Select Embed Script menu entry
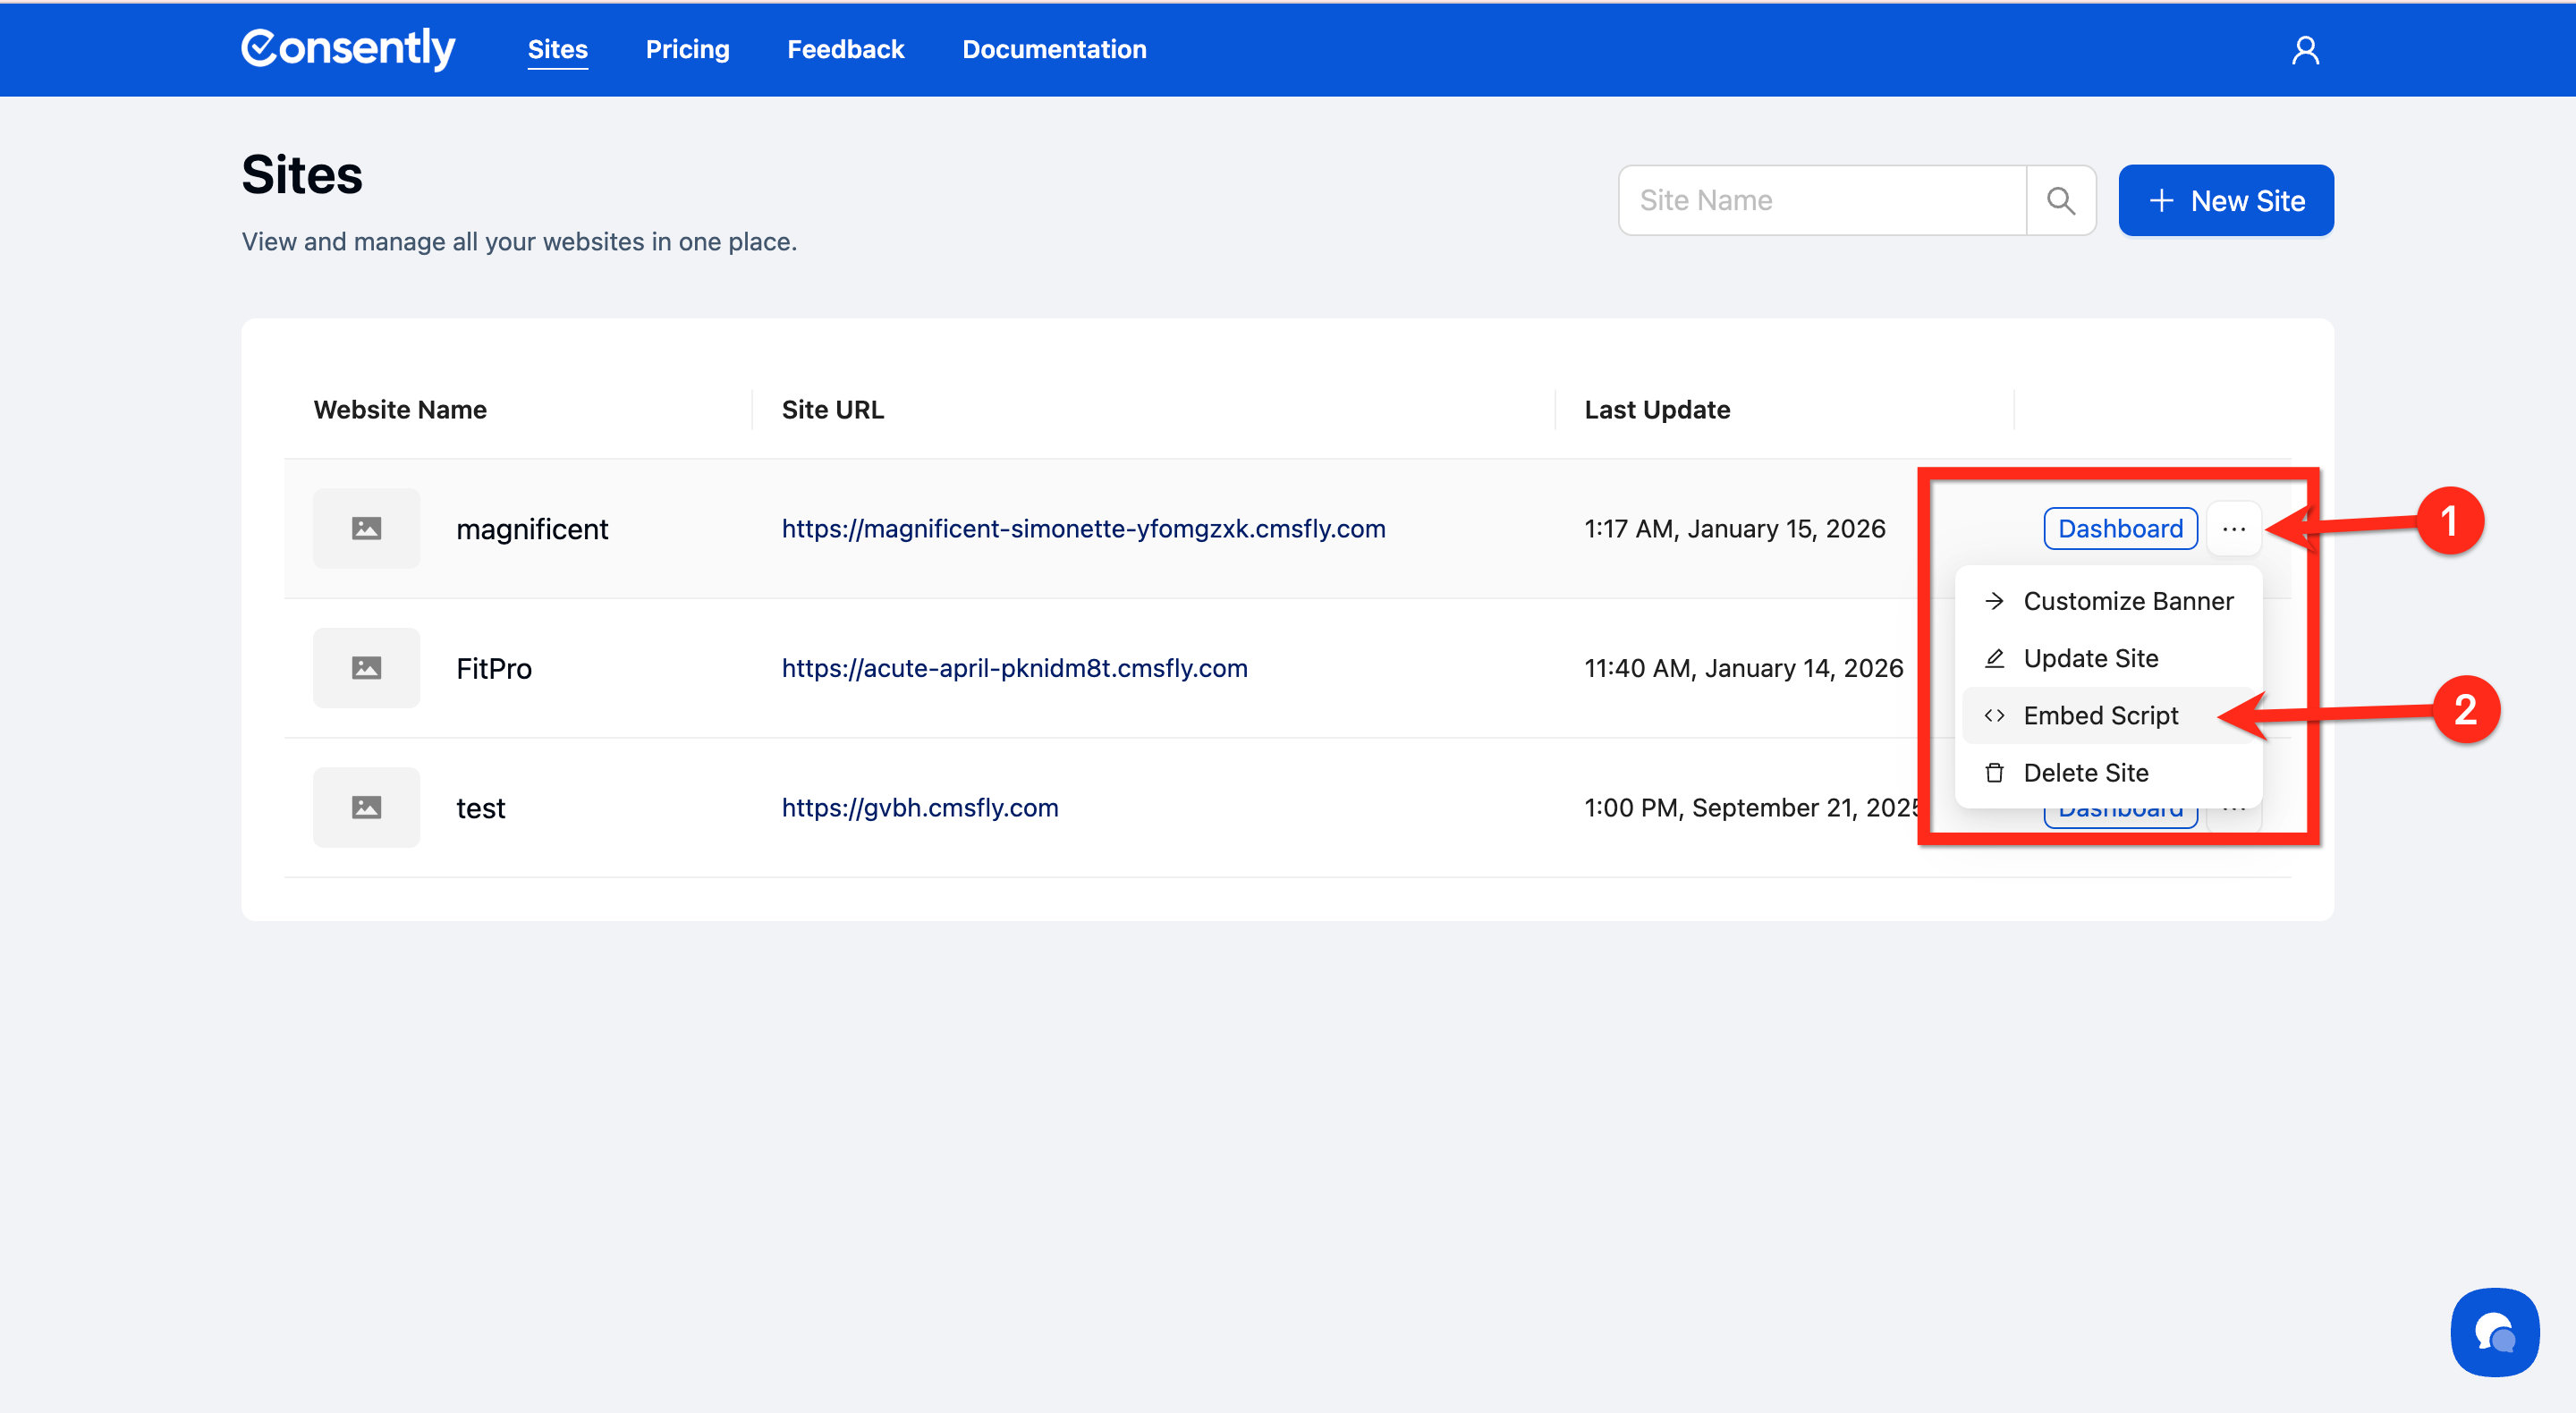This screenshot has width=2576, height=1413. 2100,715
